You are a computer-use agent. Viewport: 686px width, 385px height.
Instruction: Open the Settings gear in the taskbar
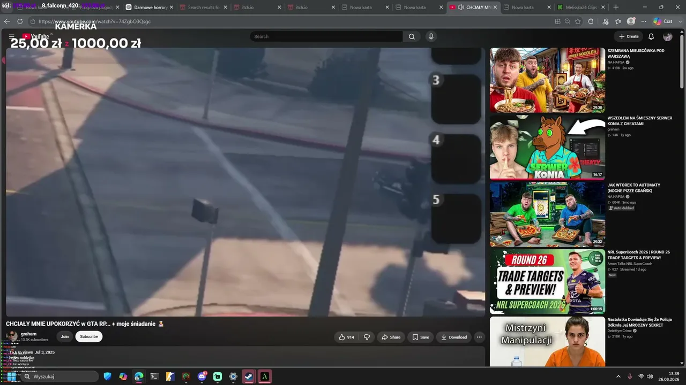coord(233,376)
